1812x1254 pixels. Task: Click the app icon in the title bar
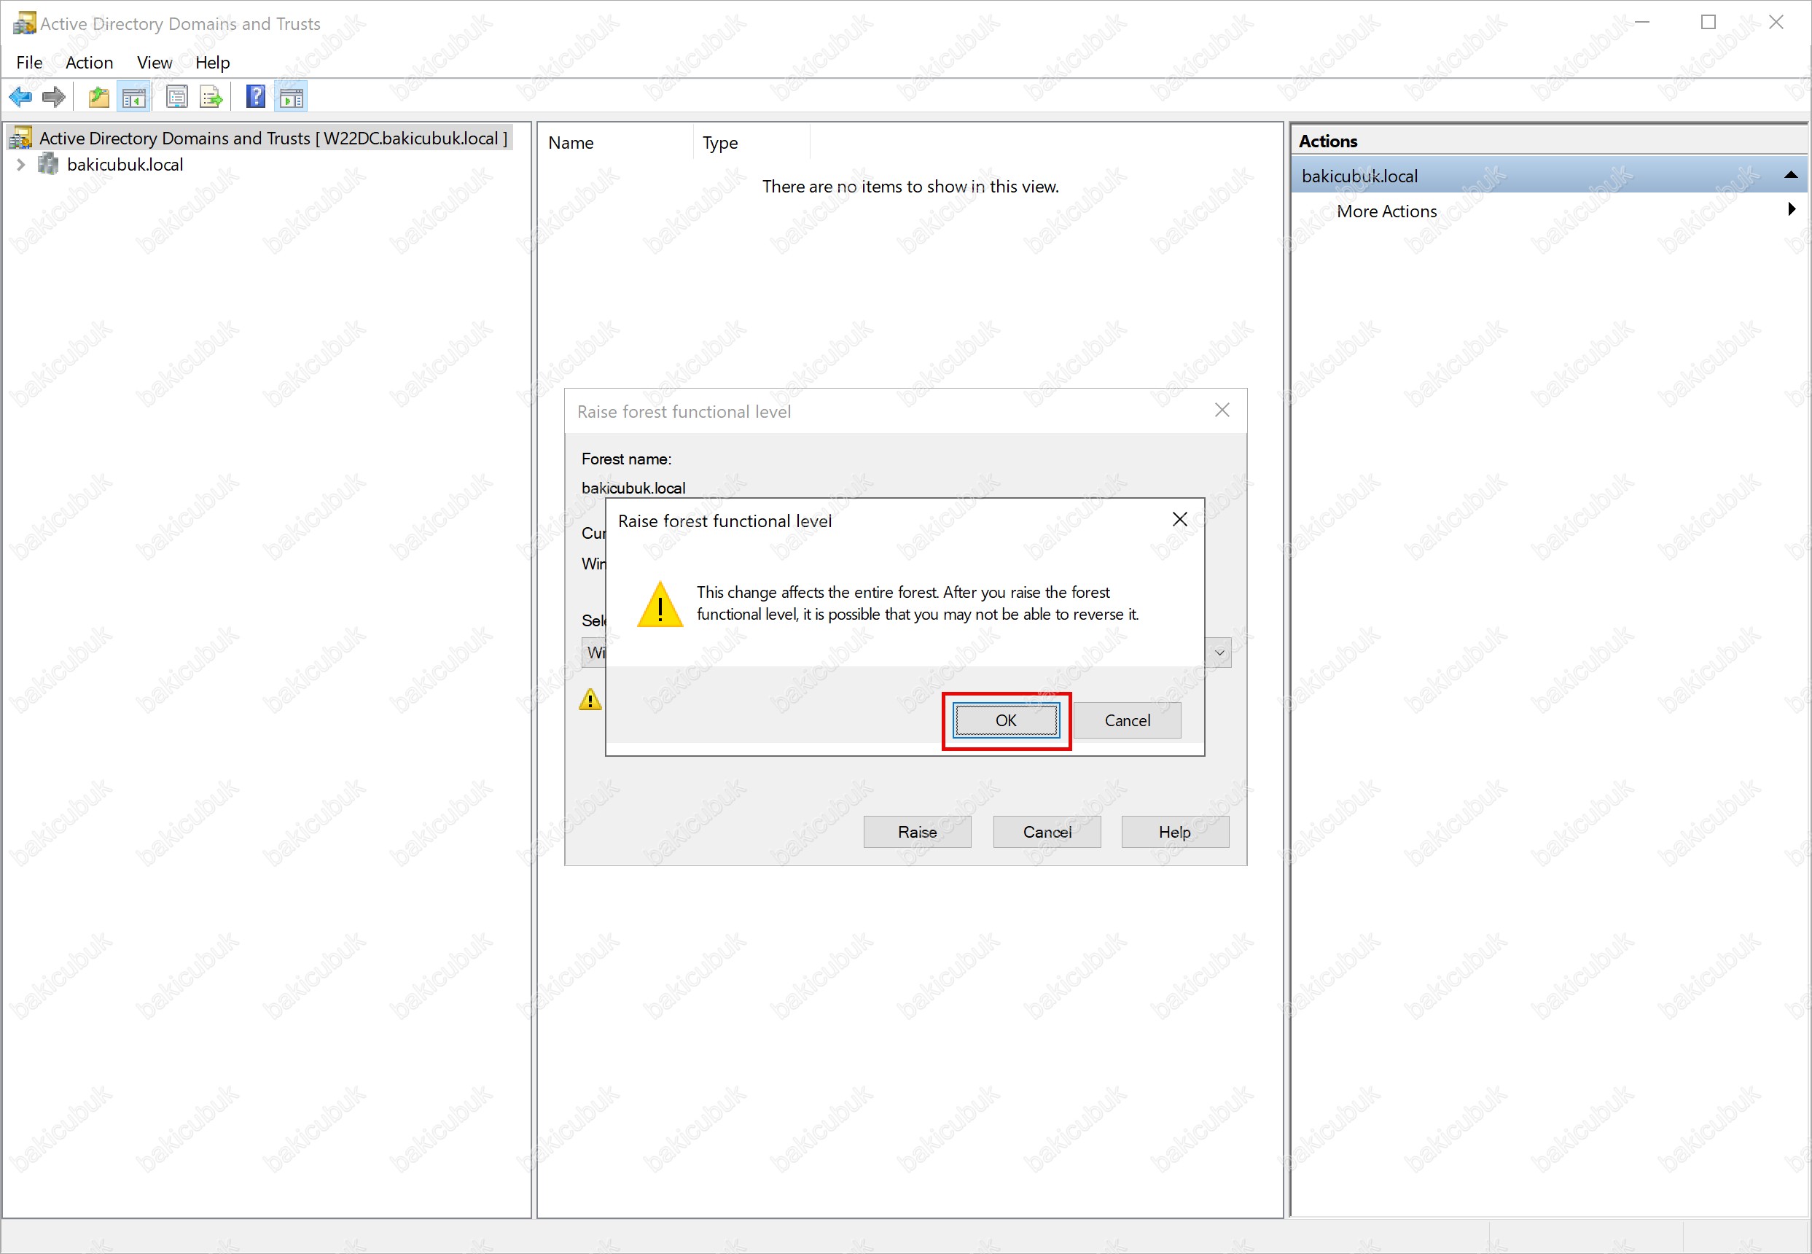[24, 23]
